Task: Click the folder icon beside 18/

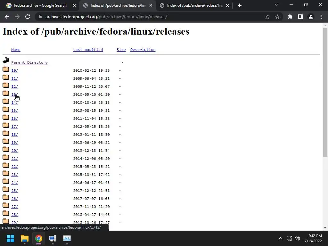Action: [6, 133]
